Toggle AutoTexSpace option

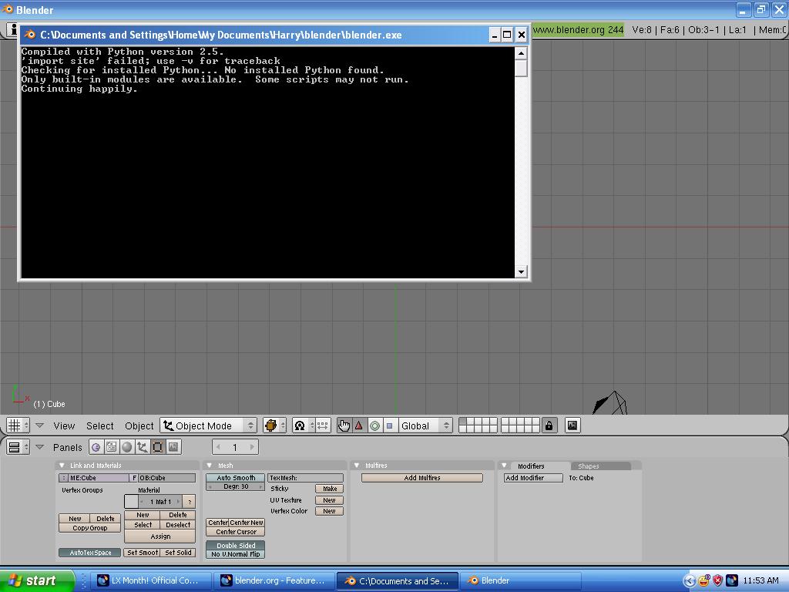(x=90, y=553)
